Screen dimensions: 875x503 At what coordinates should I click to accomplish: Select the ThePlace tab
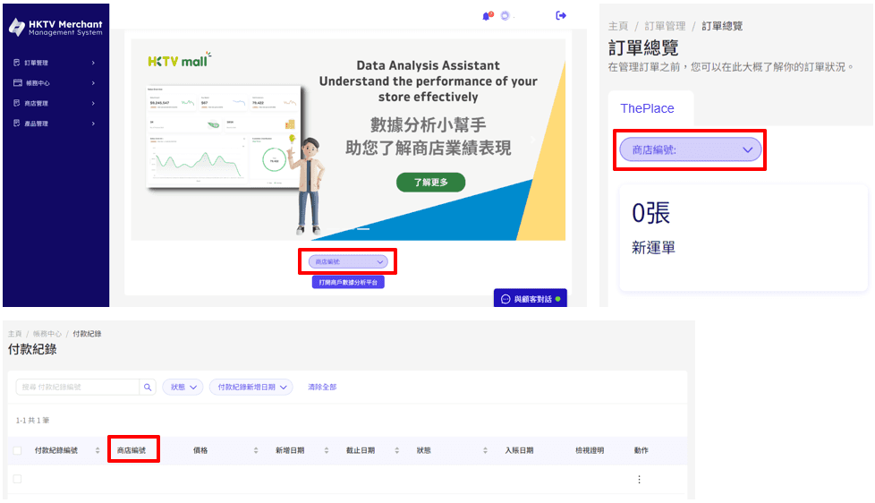[648, 108]
